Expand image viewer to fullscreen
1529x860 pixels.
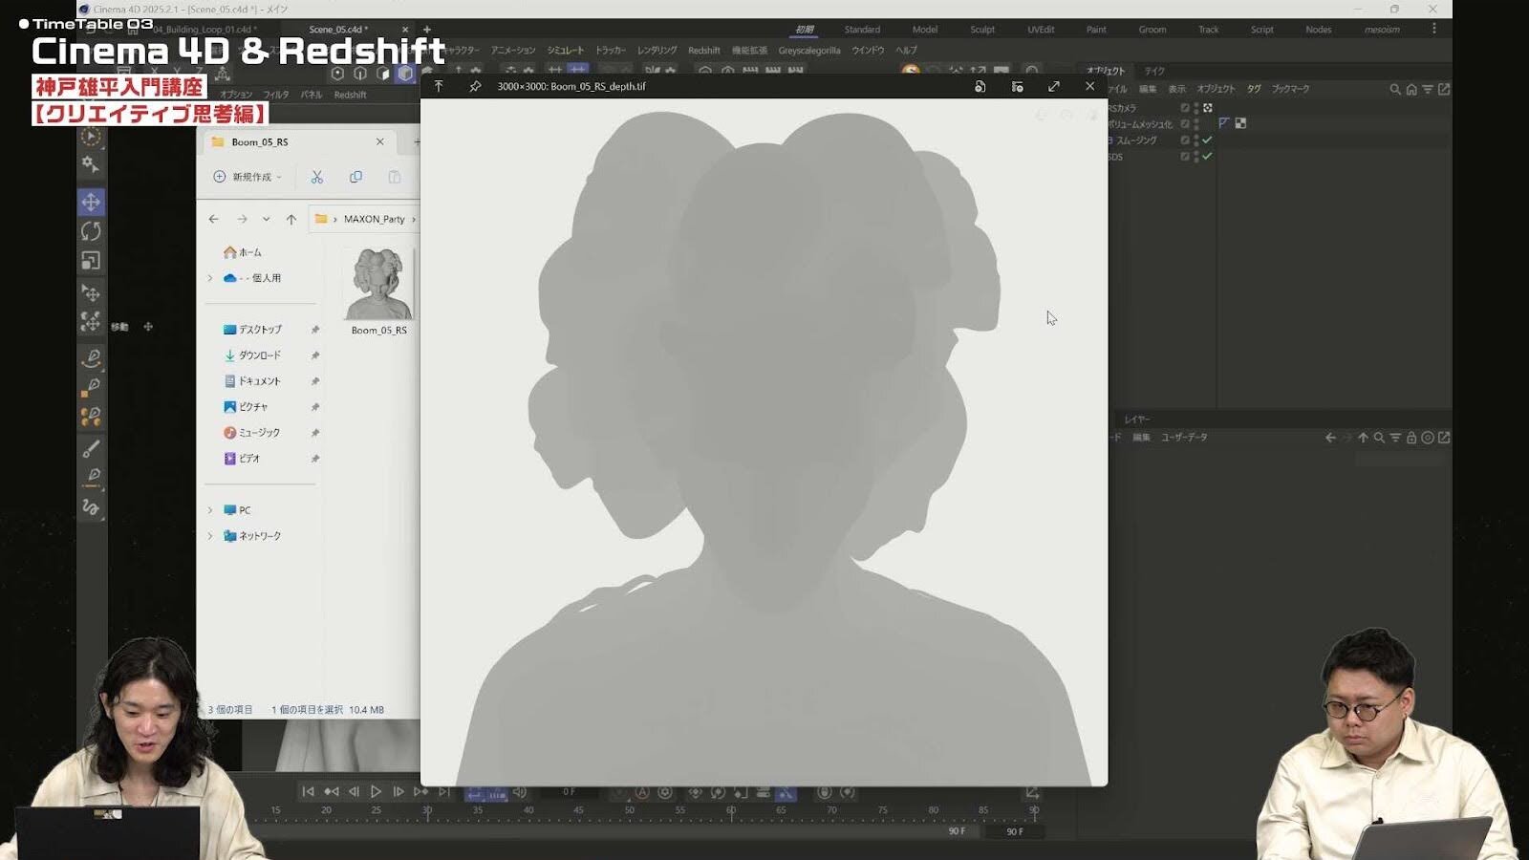point(1053,86)
